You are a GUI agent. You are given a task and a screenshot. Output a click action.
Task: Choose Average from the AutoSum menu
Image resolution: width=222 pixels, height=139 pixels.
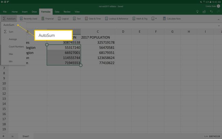point(13,39)
